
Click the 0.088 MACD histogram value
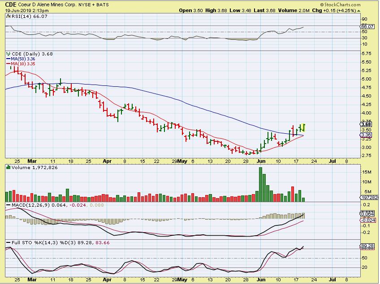point(96,205)
